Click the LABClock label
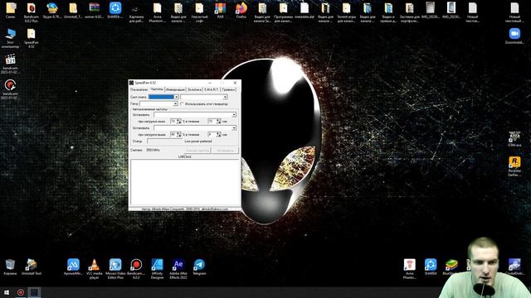This screenshot has height=298, width=531. 185,156
